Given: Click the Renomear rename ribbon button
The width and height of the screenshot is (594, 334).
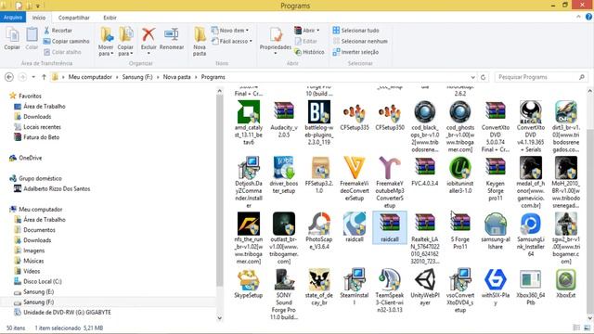Looking at the screenshot, I should pyautogui.click(x=172, y=39).
